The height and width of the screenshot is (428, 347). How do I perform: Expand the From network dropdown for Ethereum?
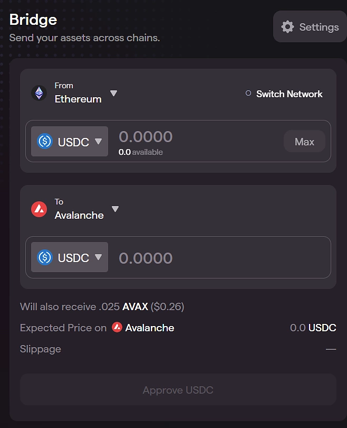[113, 93]
